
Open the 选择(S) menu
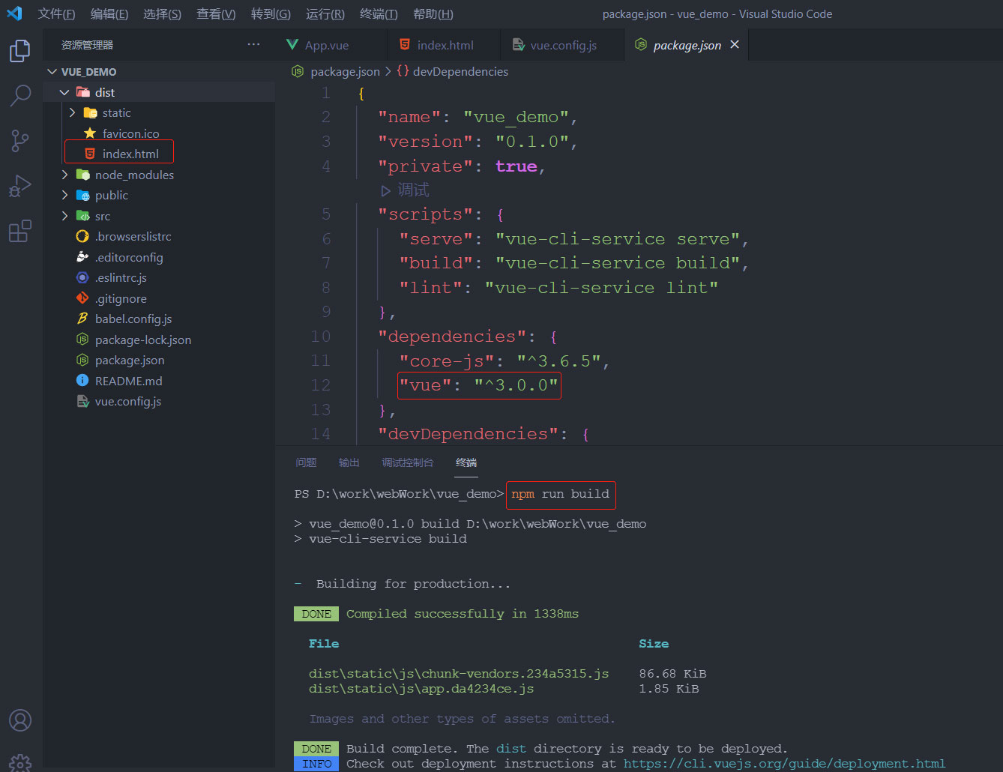[x=162, y=14]
